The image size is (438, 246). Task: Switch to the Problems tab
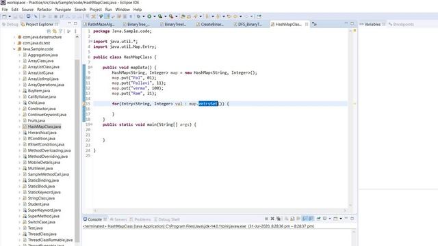point(140,219)
